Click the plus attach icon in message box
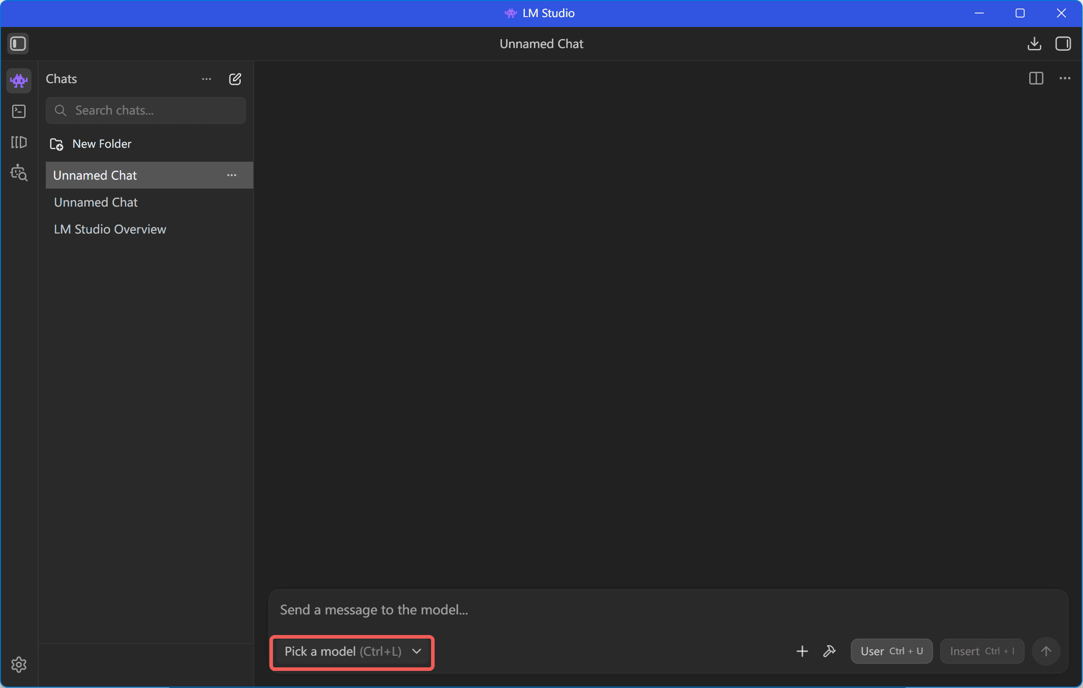1083x688 pixels. point(802,651)
